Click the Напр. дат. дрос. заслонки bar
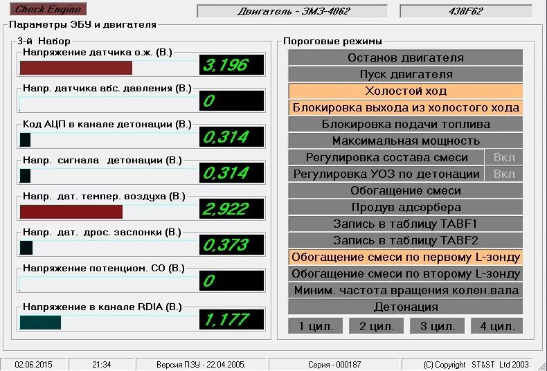This screenshot has height=371, width=547. click(26, 248)
